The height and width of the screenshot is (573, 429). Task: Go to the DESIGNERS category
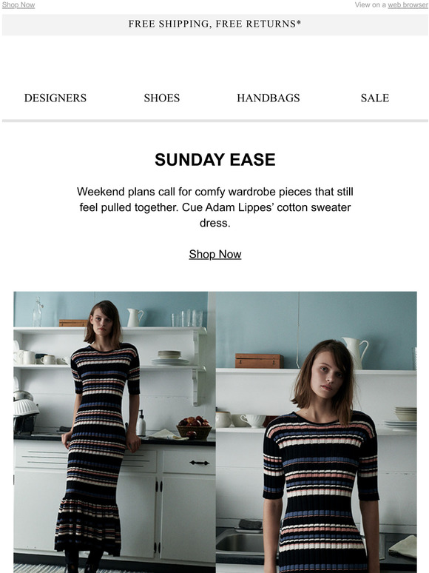[55, 98]
